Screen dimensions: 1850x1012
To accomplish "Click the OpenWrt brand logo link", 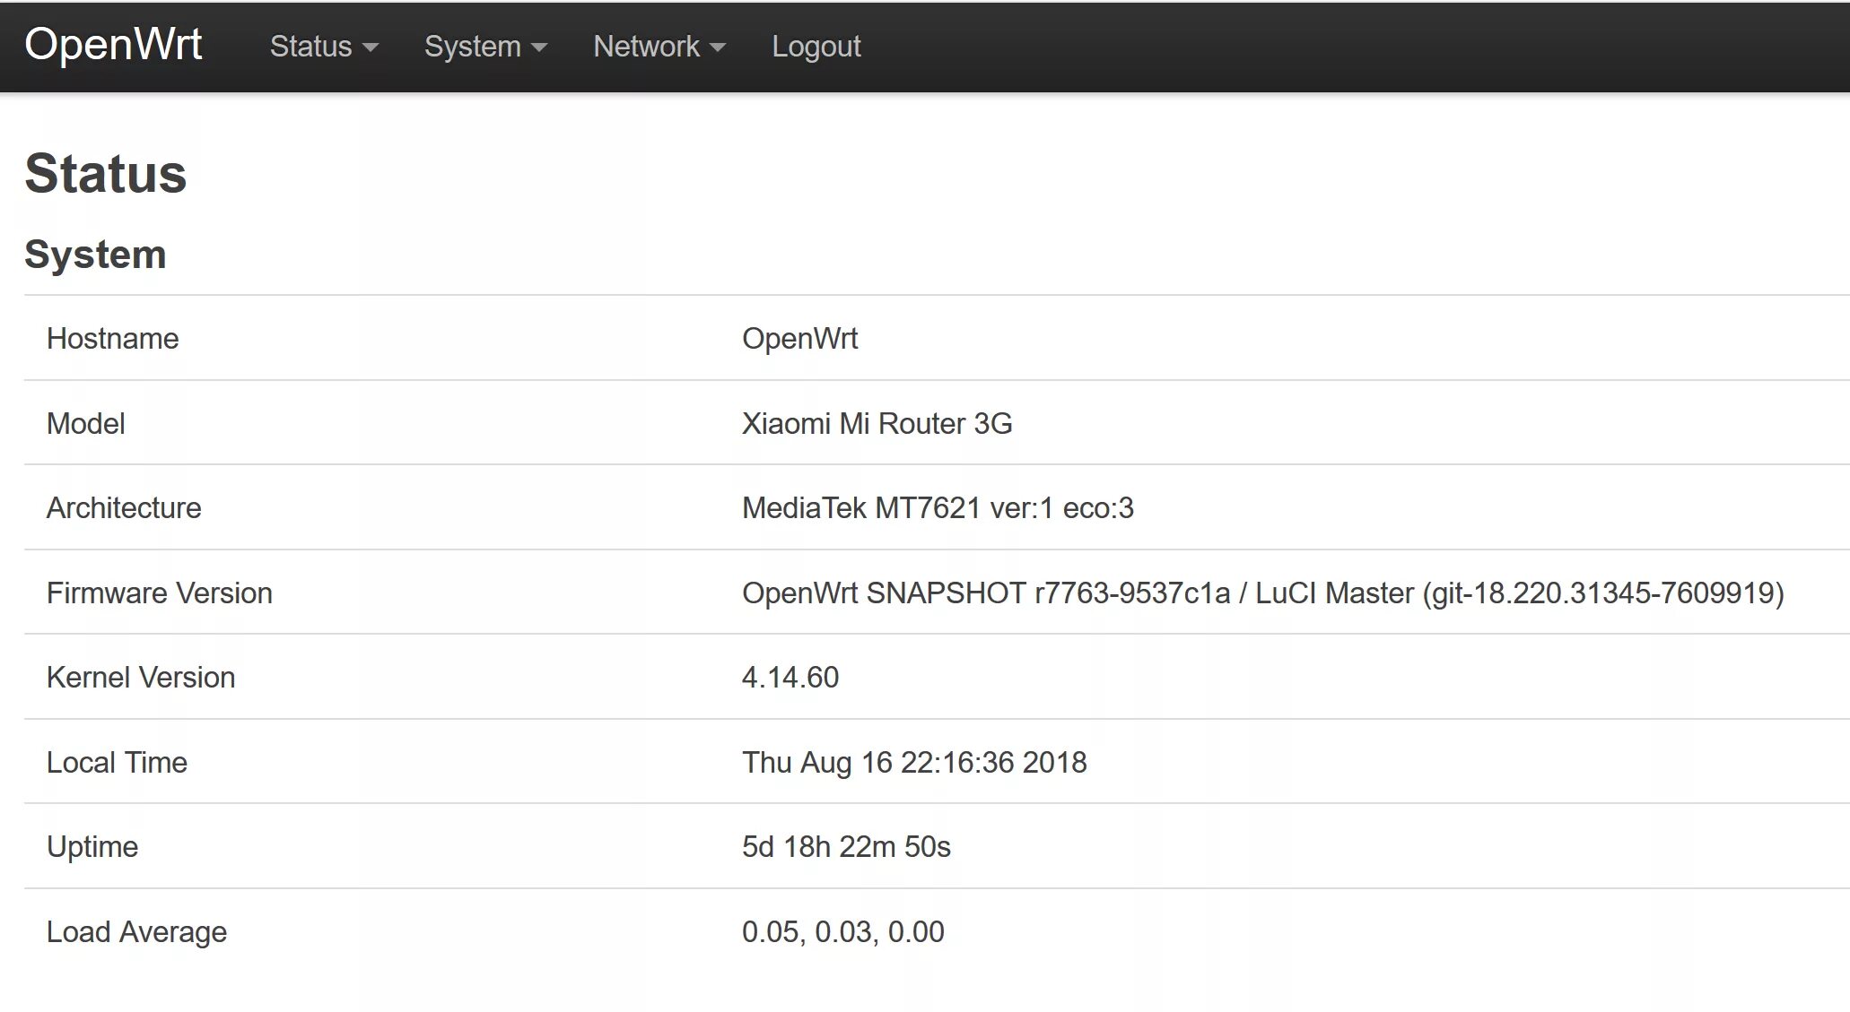I will (113, 45).
